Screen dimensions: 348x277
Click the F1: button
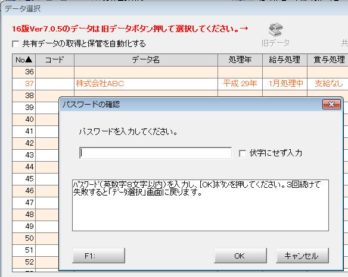click(98, 256)
